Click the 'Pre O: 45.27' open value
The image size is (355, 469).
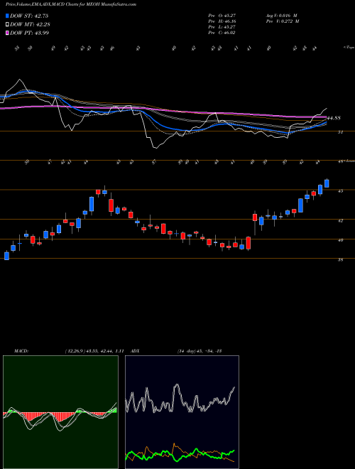click(x=222, y=16)
